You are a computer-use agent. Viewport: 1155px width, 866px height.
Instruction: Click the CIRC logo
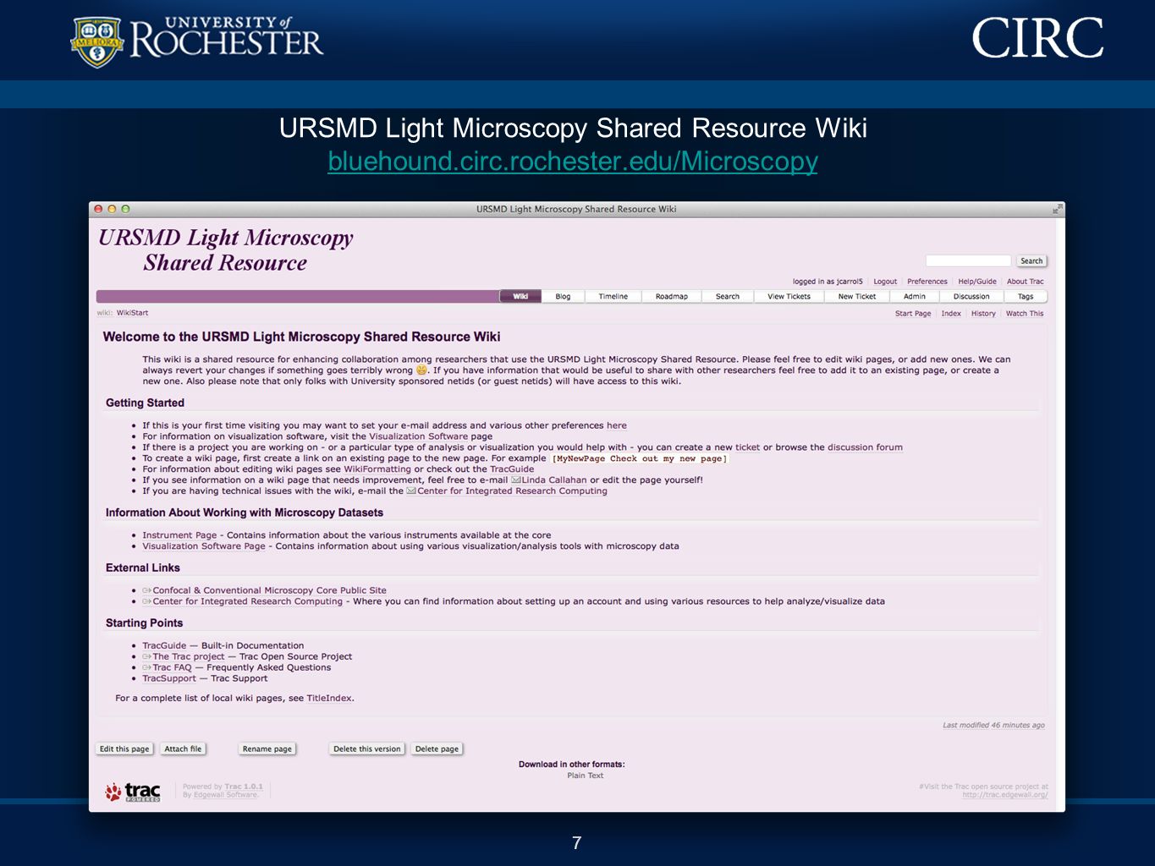[1038, 38]
